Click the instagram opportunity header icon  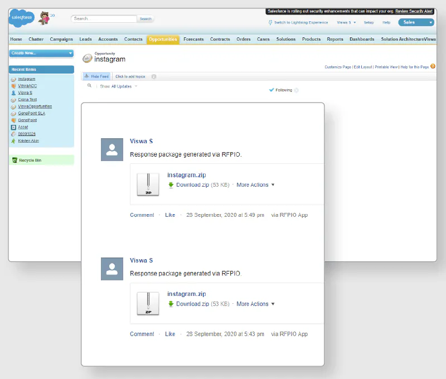[x=88, y=58]
